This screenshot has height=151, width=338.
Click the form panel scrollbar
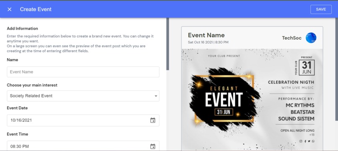167,44
